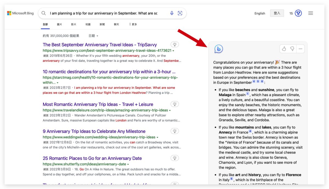329x189 pixels.
Task: Dislike the chat answer with thumbs down
Action: 292,49
